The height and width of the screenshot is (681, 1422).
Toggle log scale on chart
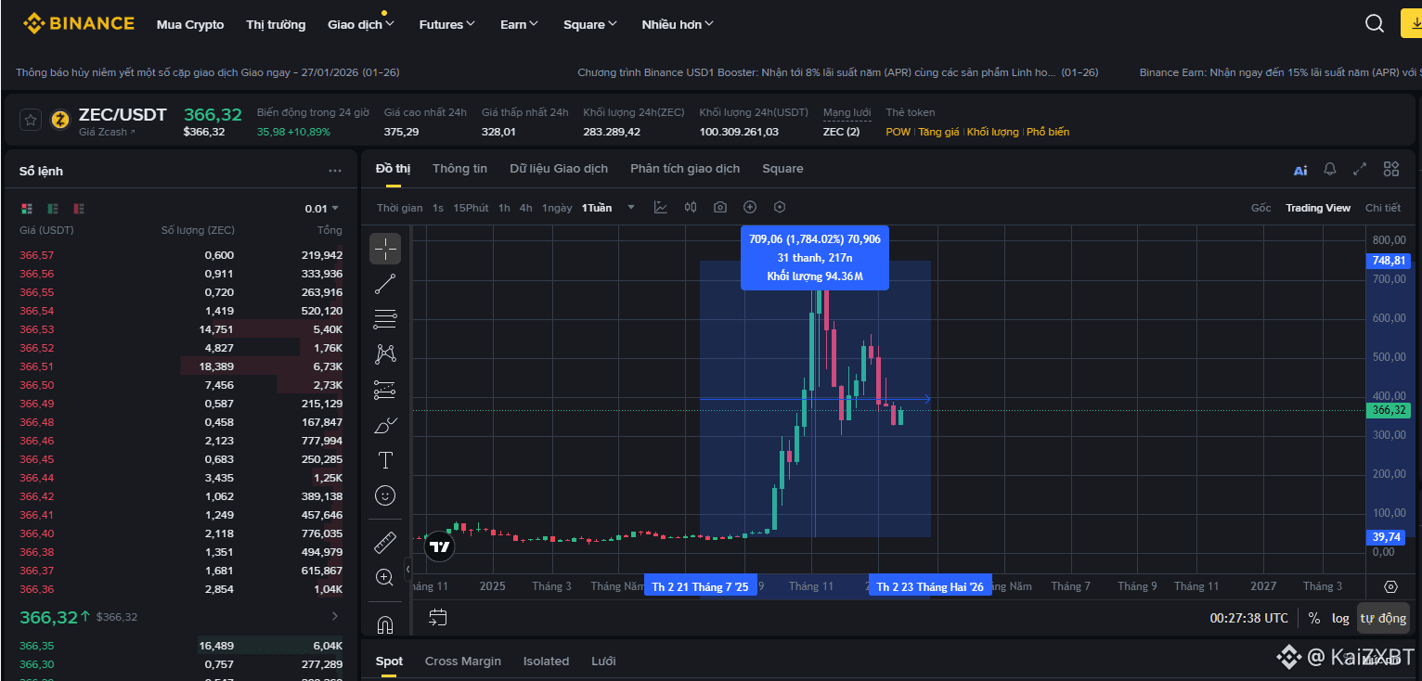(1340, 618)
